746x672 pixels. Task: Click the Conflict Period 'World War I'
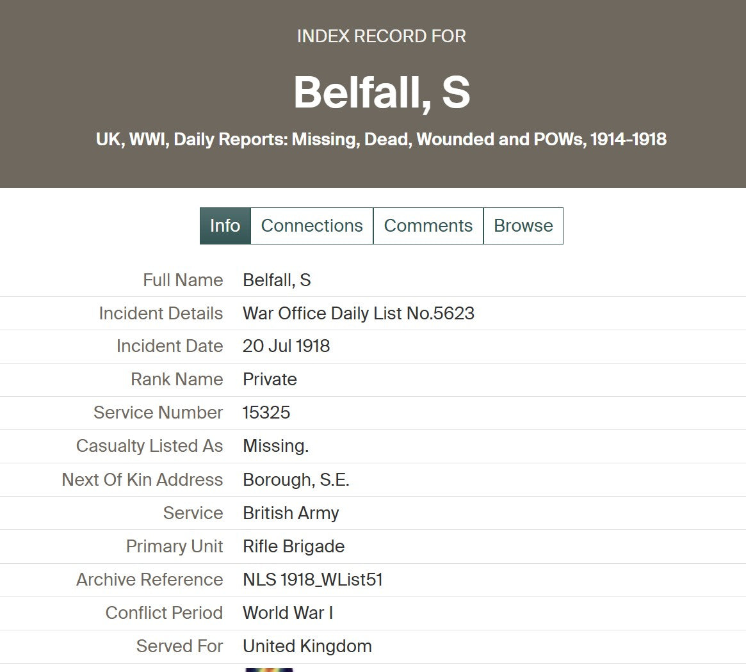tap(288, 613)
